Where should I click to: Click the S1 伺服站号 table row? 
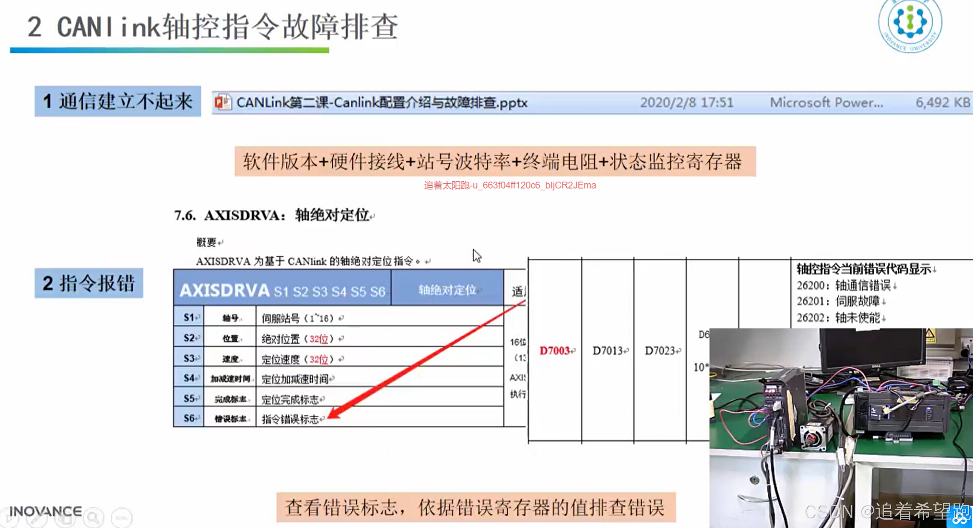(338, 317)
